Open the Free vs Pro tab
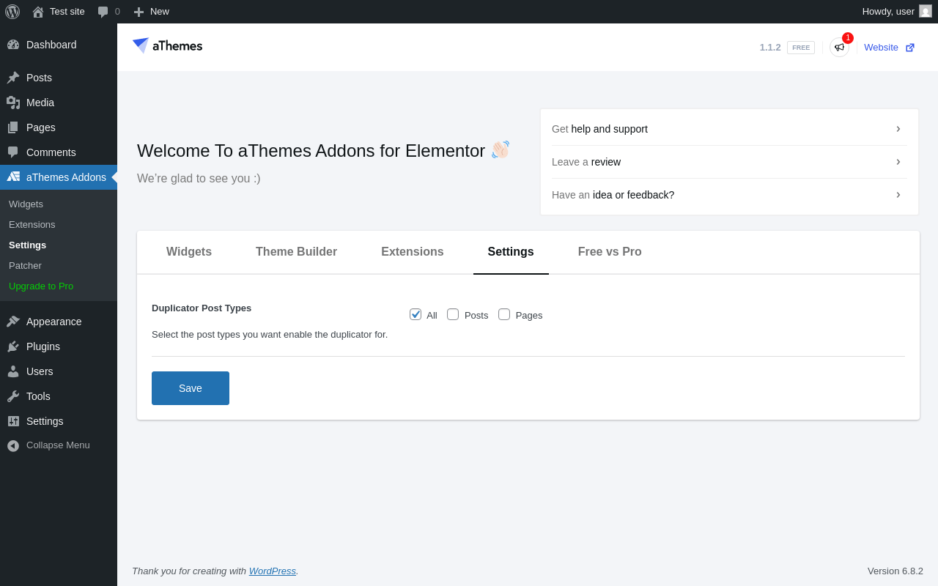Image resolution: width=938 pixels, height=586 pixels. [610, 252]
